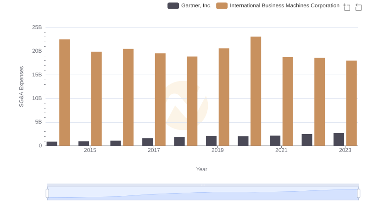Viewport: 367px width, 211px height.
Task: Click the Year axis title
Action: (x=201, y=169)
